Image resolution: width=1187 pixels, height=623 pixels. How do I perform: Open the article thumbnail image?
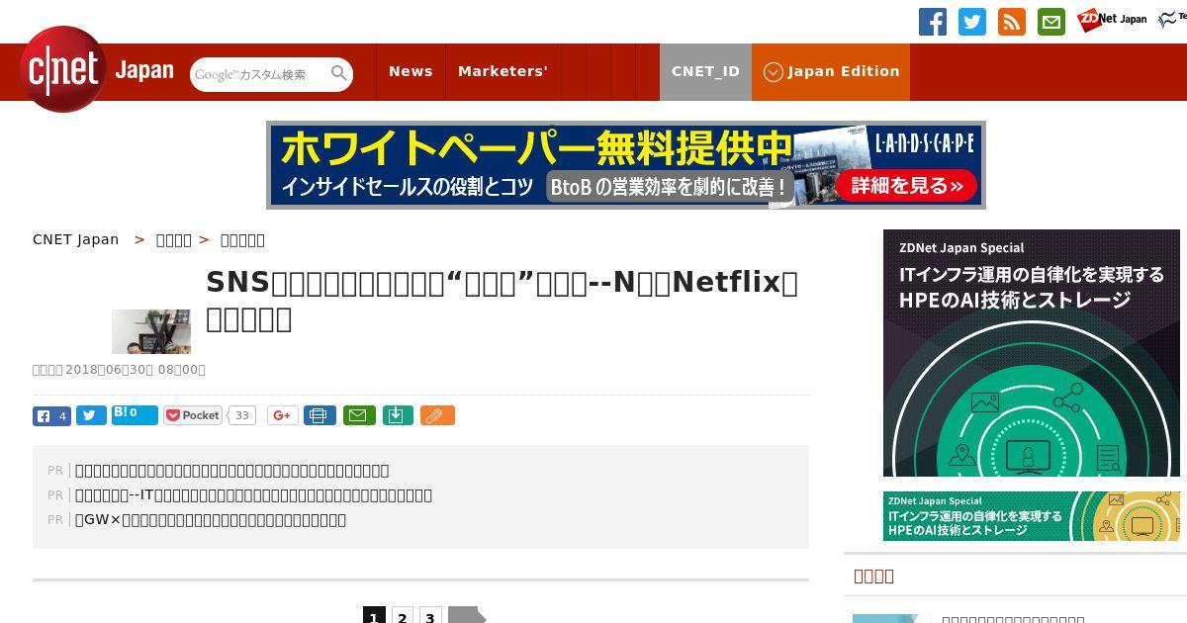pyautogui.click(x=151, y=331)
